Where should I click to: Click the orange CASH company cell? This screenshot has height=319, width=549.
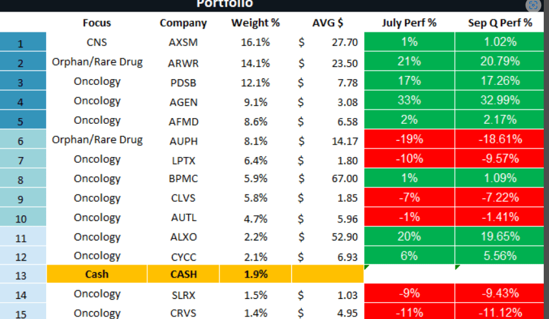183,274
